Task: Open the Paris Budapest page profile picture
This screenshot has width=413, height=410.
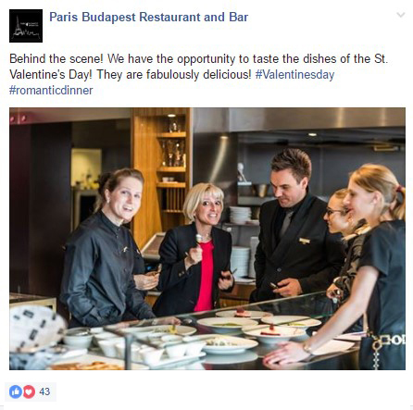Action: point(26,26)
